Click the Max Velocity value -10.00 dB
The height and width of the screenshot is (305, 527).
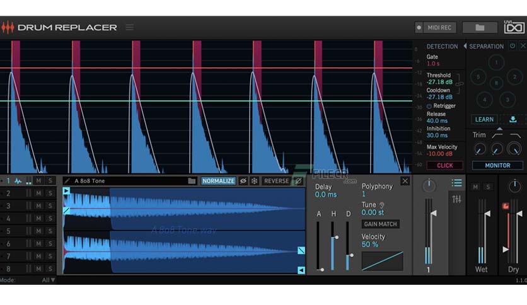[x=439, y=154]
